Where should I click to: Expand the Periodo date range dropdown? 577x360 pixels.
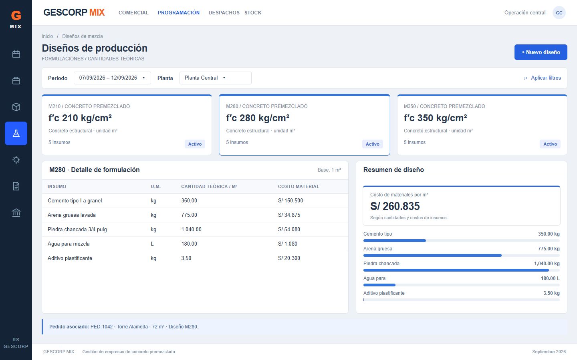pos(112,78)
